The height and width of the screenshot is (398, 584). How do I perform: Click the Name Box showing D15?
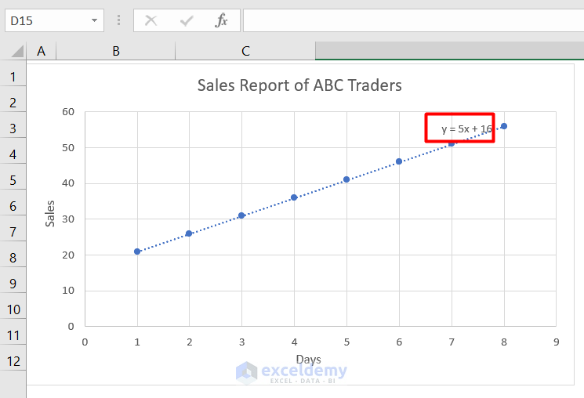[x=54, y=20]
